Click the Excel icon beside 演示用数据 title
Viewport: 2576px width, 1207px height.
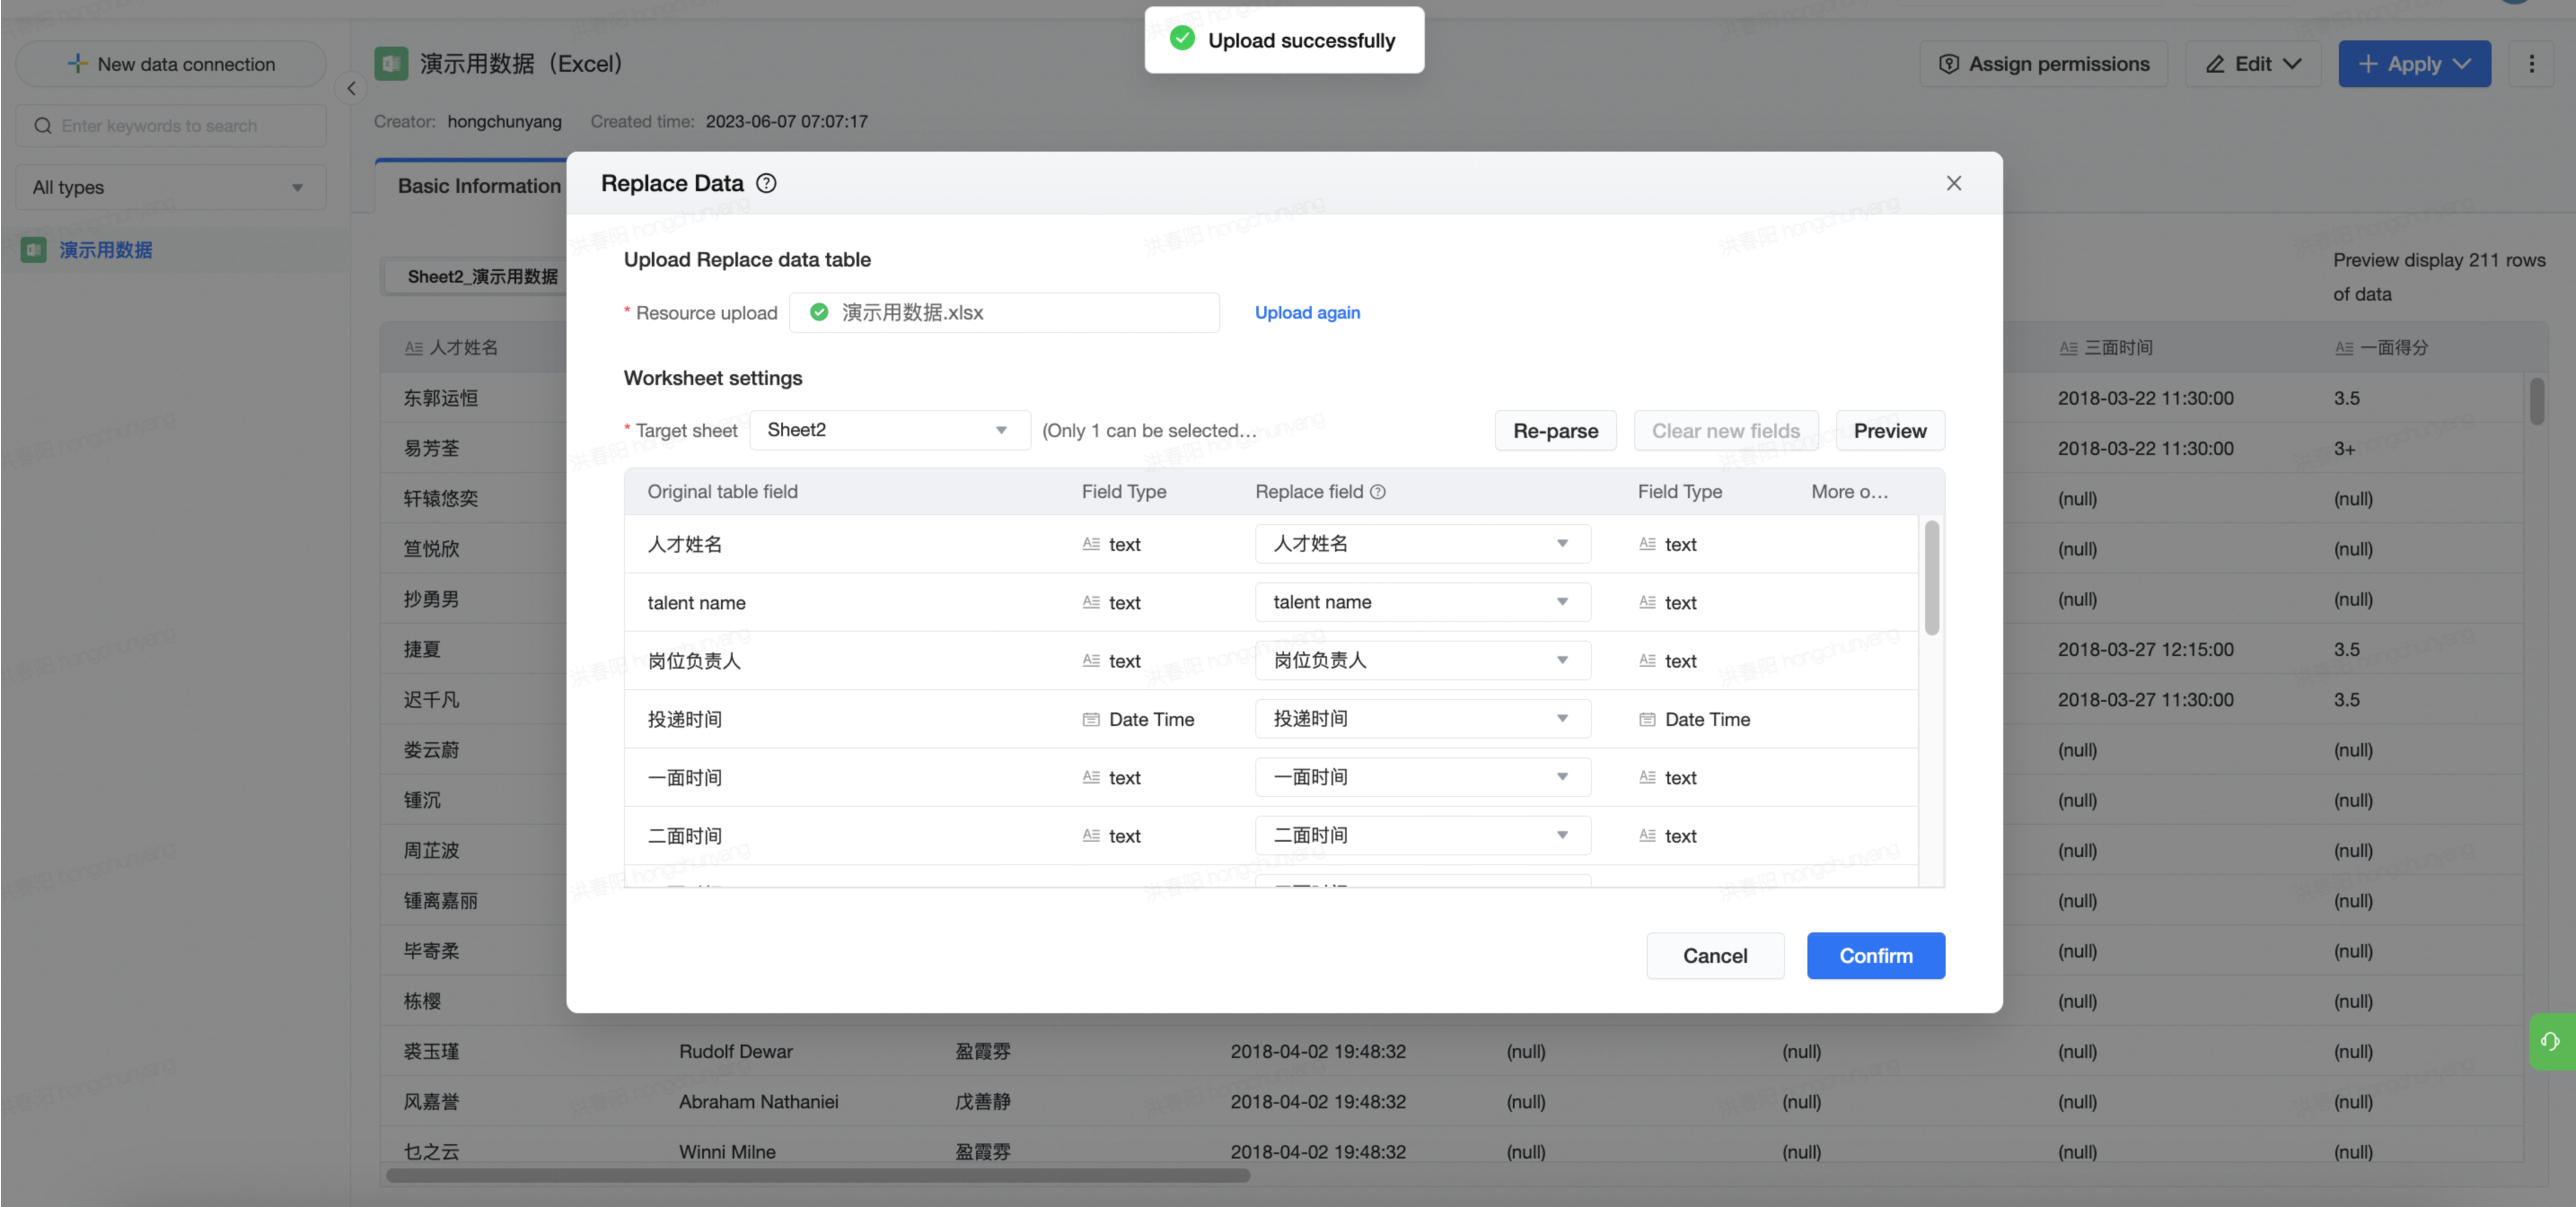(x=391, y=64)
